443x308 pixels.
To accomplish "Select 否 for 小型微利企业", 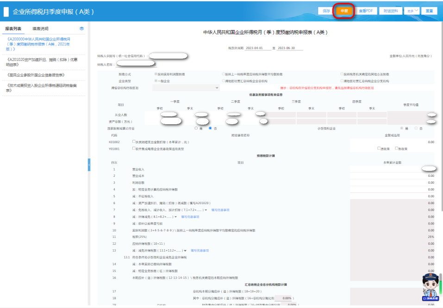I will click(x=416, y=128).
